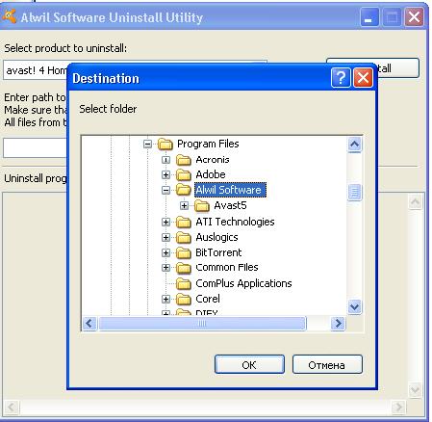
Task: Expand the Acronis folder node
Action: (x=165, y=160)
